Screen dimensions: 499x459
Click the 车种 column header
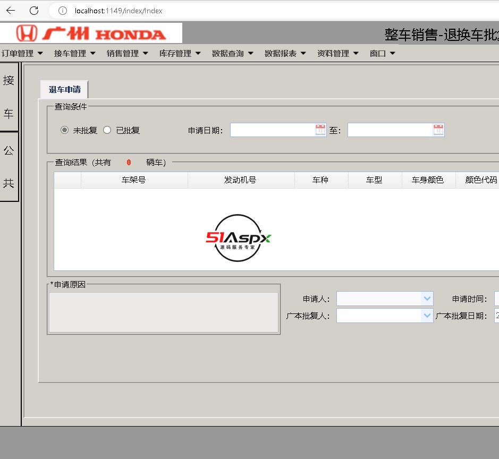click(321, 180)
